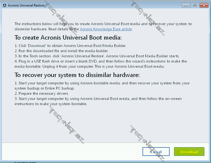Click the 'Run the downloaded file' step
Viewport: 211px width, 163px height.
click(x=61, y=51)
